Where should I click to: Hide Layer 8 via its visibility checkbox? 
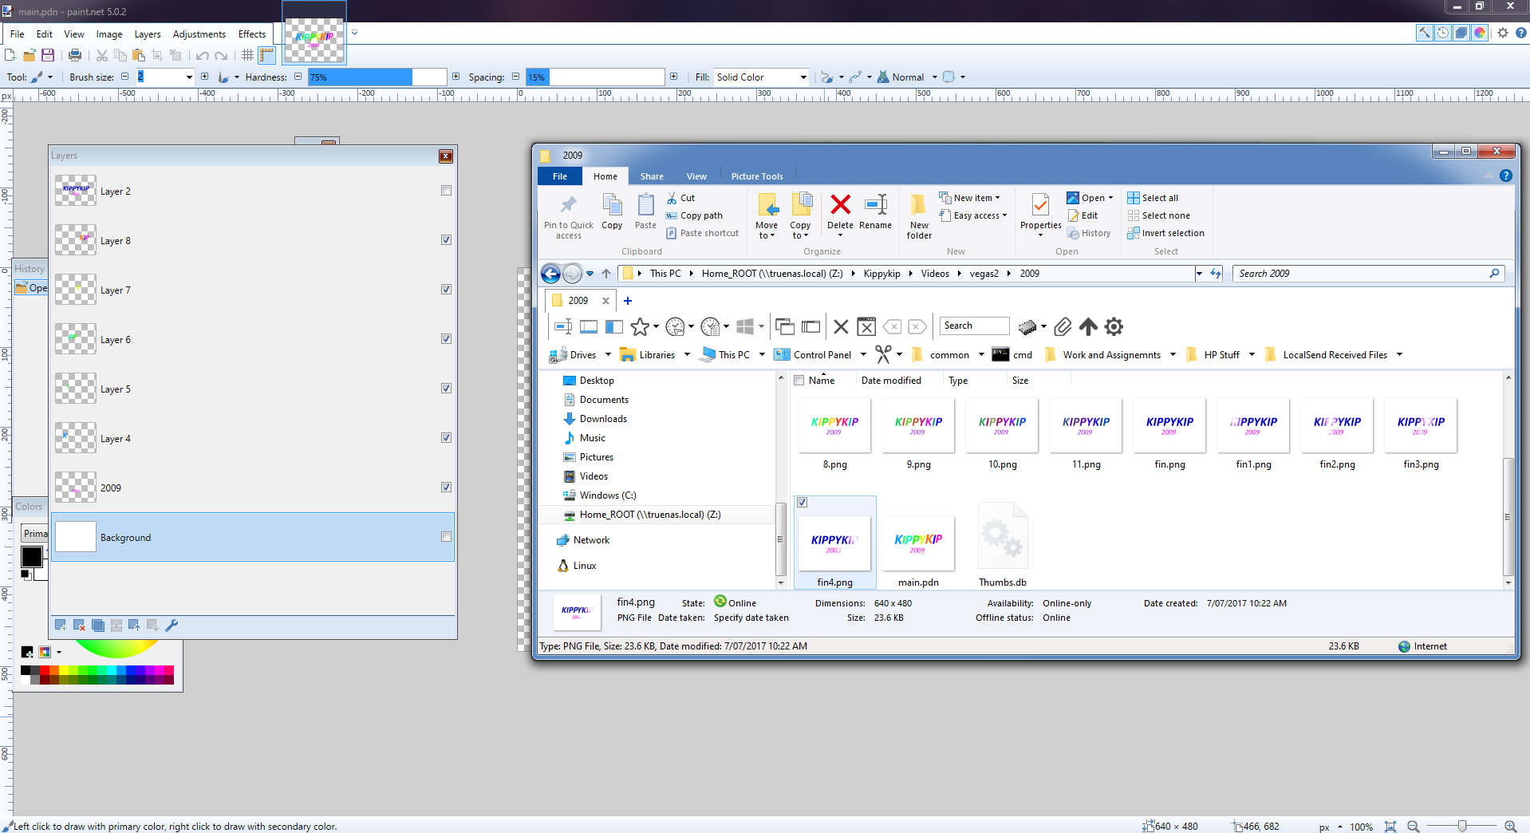pyautogui.click(x=446, y=240)
